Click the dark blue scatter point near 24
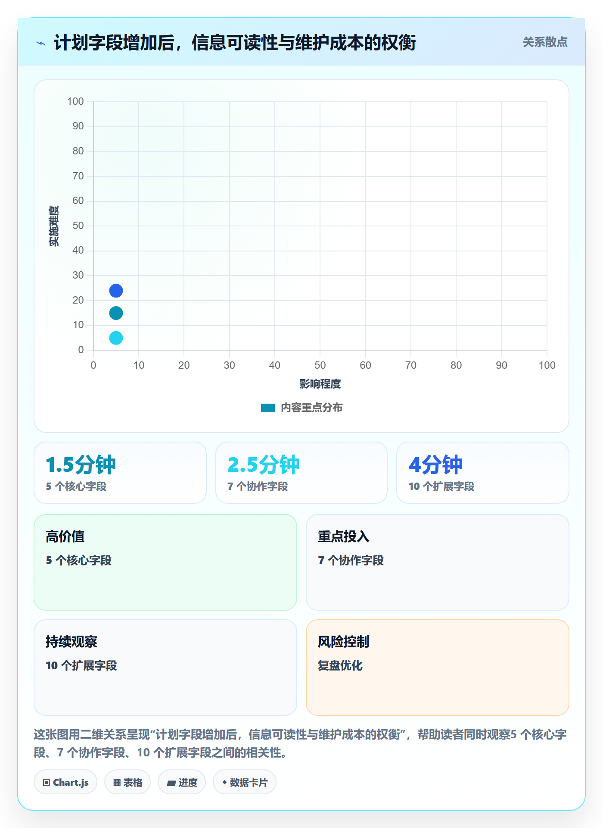This screenshot has width=603, height=828. click(116, 291)
